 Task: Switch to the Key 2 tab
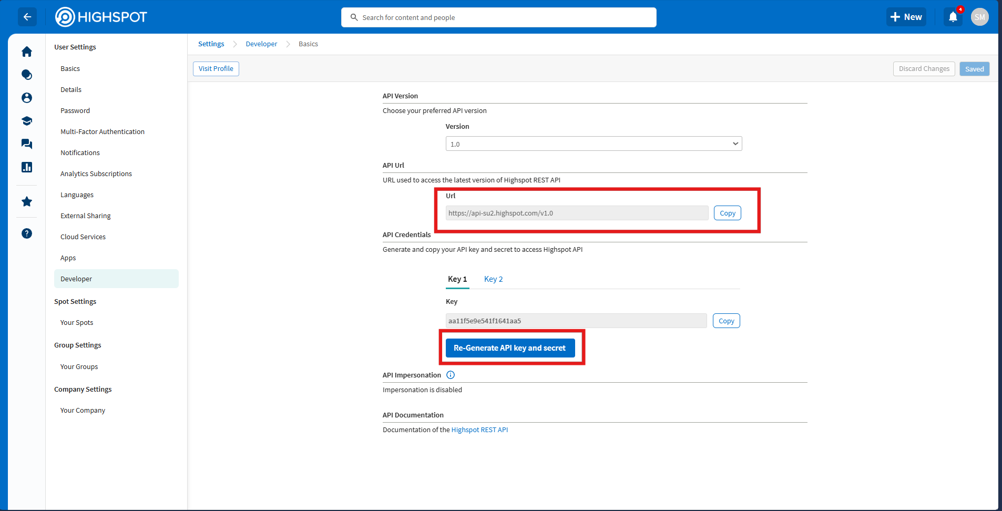(x=493, y=279)
